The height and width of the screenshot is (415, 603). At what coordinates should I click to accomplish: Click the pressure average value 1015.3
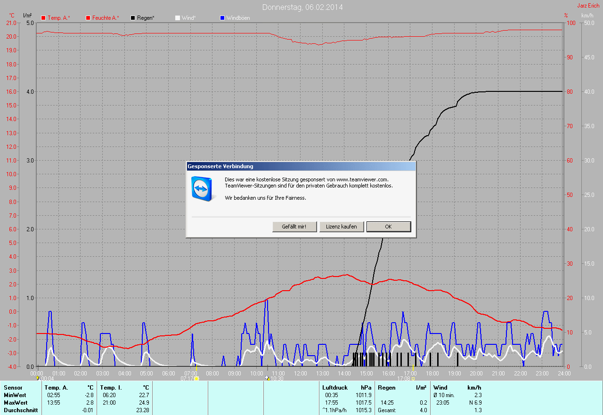[364, 410]
